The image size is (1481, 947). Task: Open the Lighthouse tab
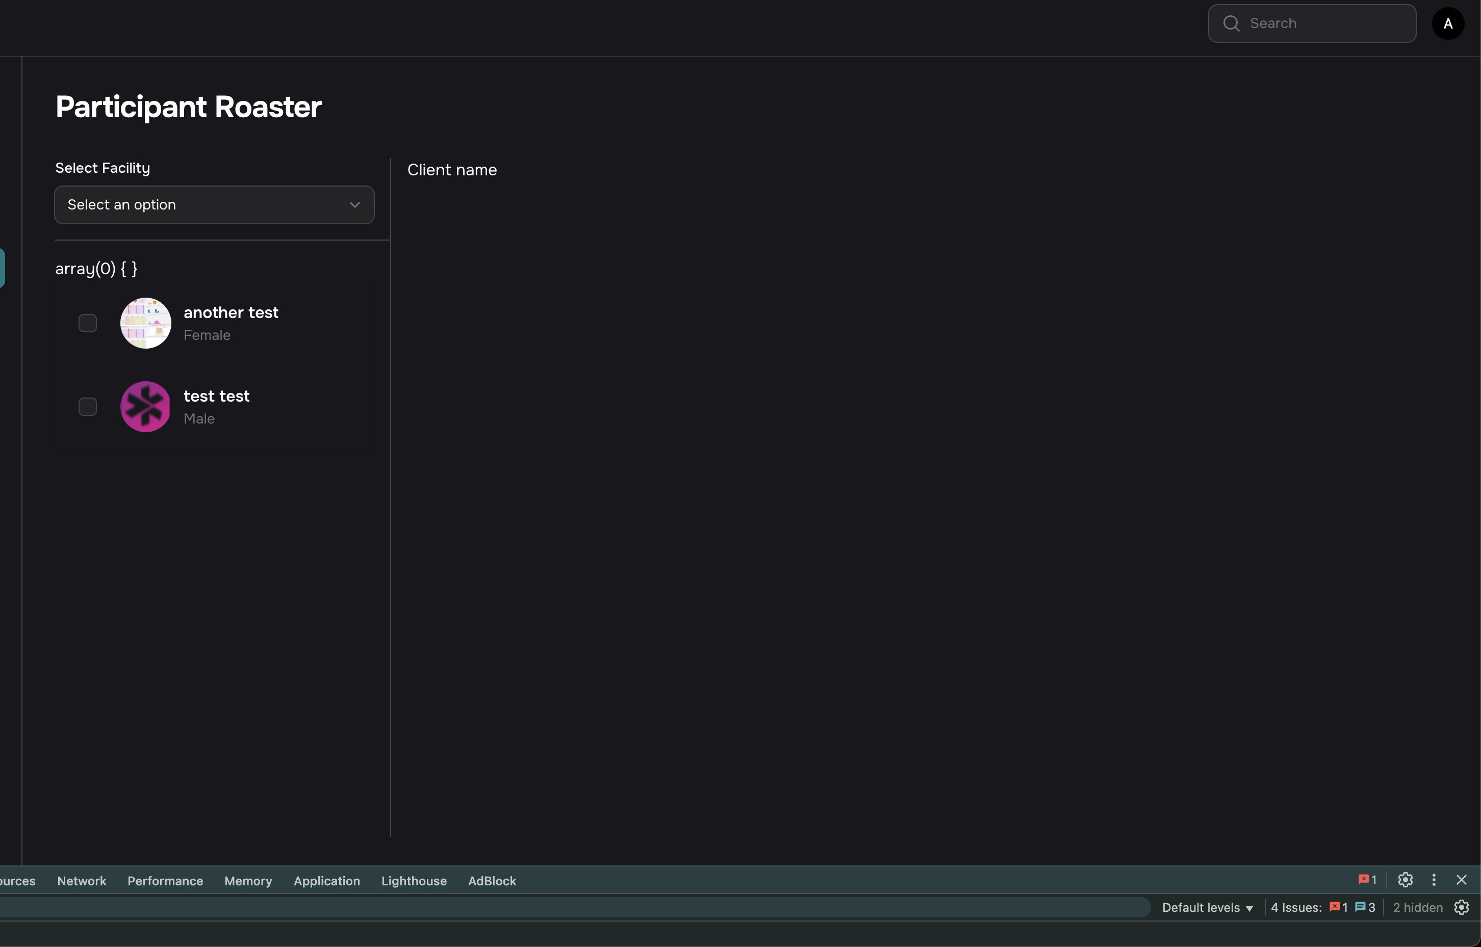click(414, 881)
